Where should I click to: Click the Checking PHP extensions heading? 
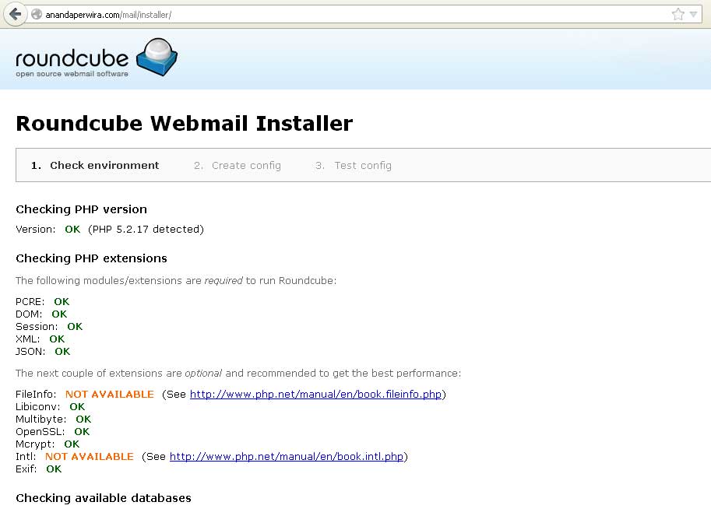point(91,258)
